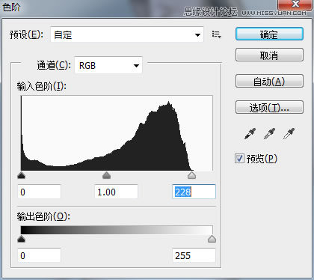Select the white point eyedropper
This screenshot has width=314, height=280.
tap(289, 133)
